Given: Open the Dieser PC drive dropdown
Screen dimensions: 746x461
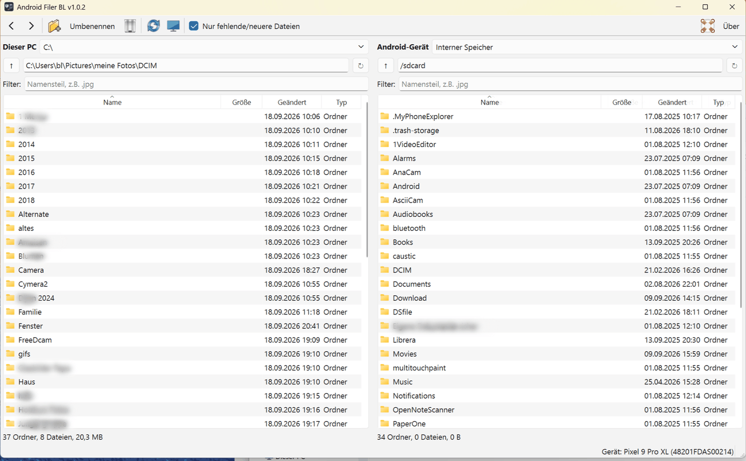Looking at the screenshot, I should pos(204,47).
